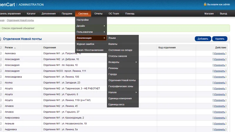Click the Удалить button
The width and height of the screenshot is (235, 132).
[220, 39]
